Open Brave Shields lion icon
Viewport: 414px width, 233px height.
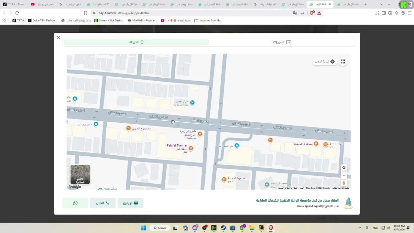[x=312, y=13]
